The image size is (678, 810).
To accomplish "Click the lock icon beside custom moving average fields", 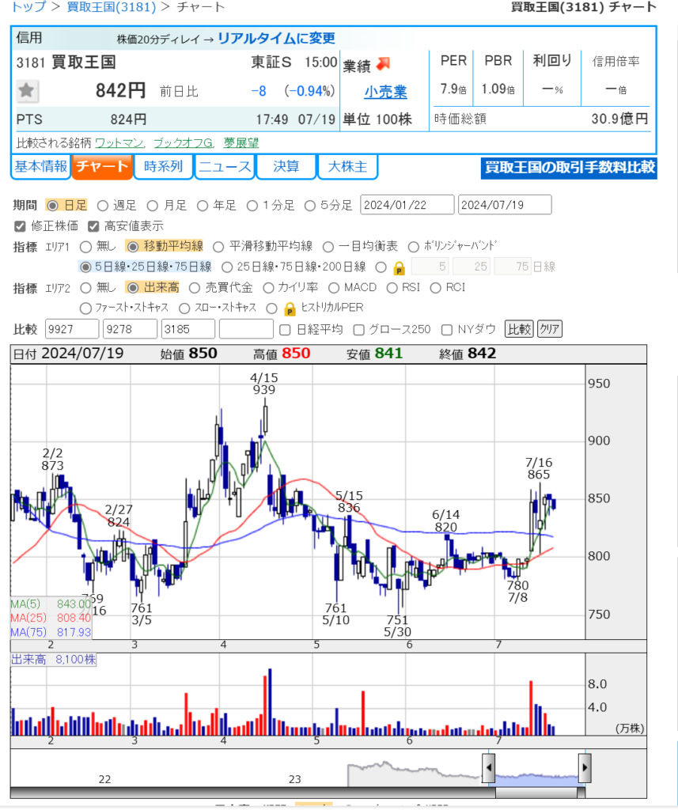I will [400, 267].
